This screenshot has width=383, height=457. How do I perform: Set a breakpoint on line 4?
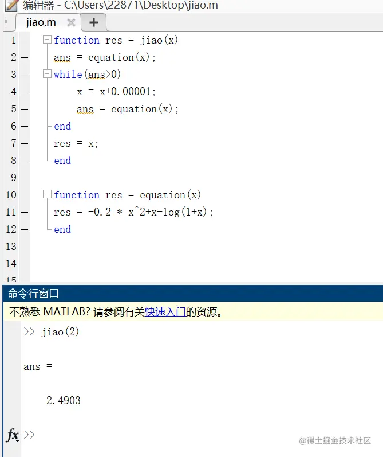25,92
